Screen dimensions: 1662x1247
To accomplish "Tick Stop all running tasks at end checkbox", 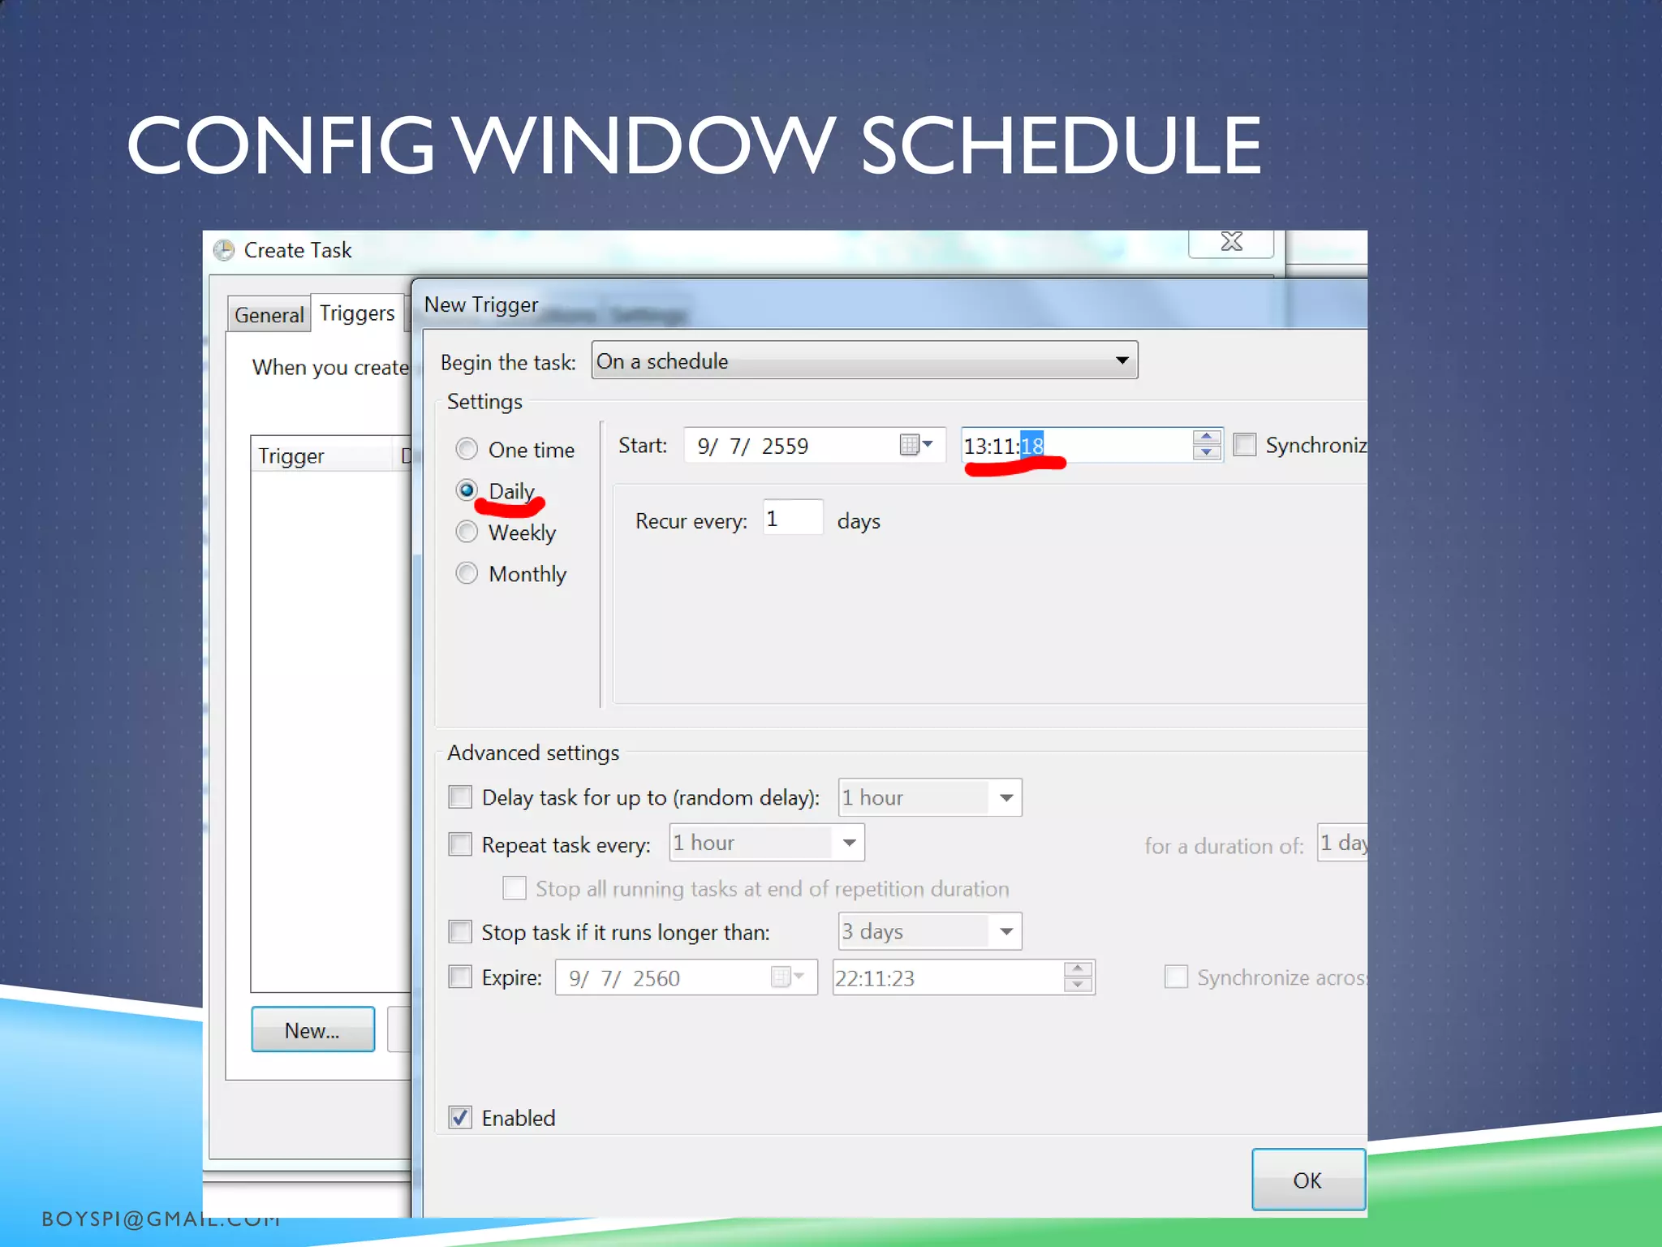I will click(515, 888).
